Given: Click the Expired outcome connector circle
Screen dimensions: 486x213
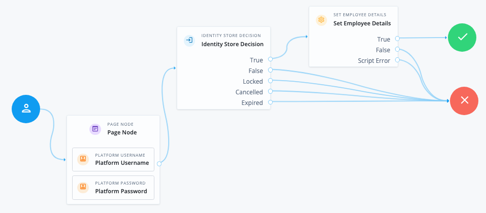Looking at the screenshot, I should click(x=270, y=102).
